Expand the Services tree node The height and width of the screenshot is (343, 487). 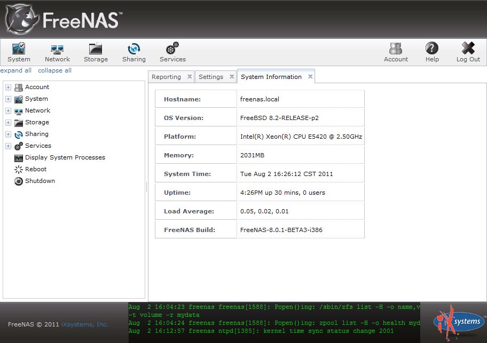pyautogui.click(x=8, y=146)
